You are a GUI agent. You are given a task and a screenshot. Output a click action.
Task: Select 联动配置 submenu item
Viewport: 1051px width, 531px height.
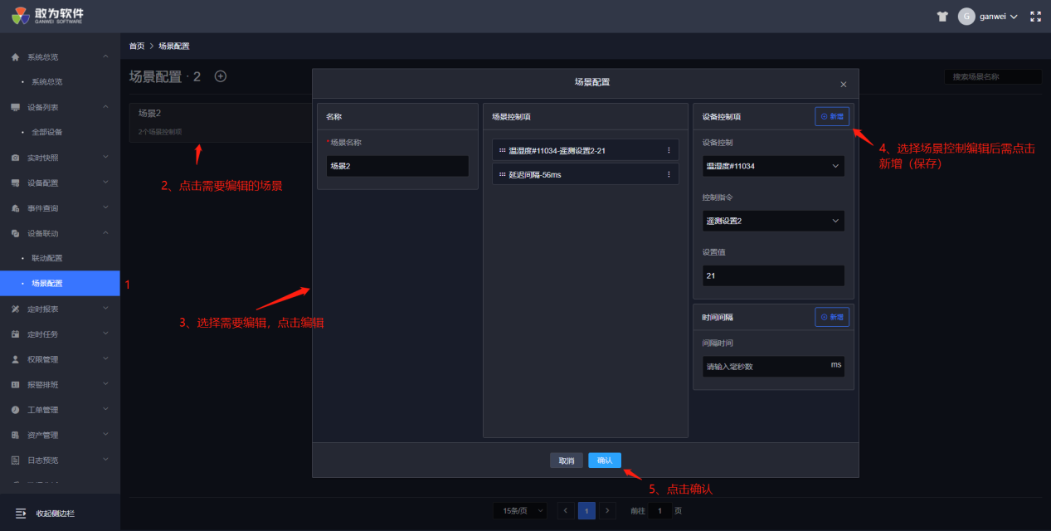click(60, 258)
